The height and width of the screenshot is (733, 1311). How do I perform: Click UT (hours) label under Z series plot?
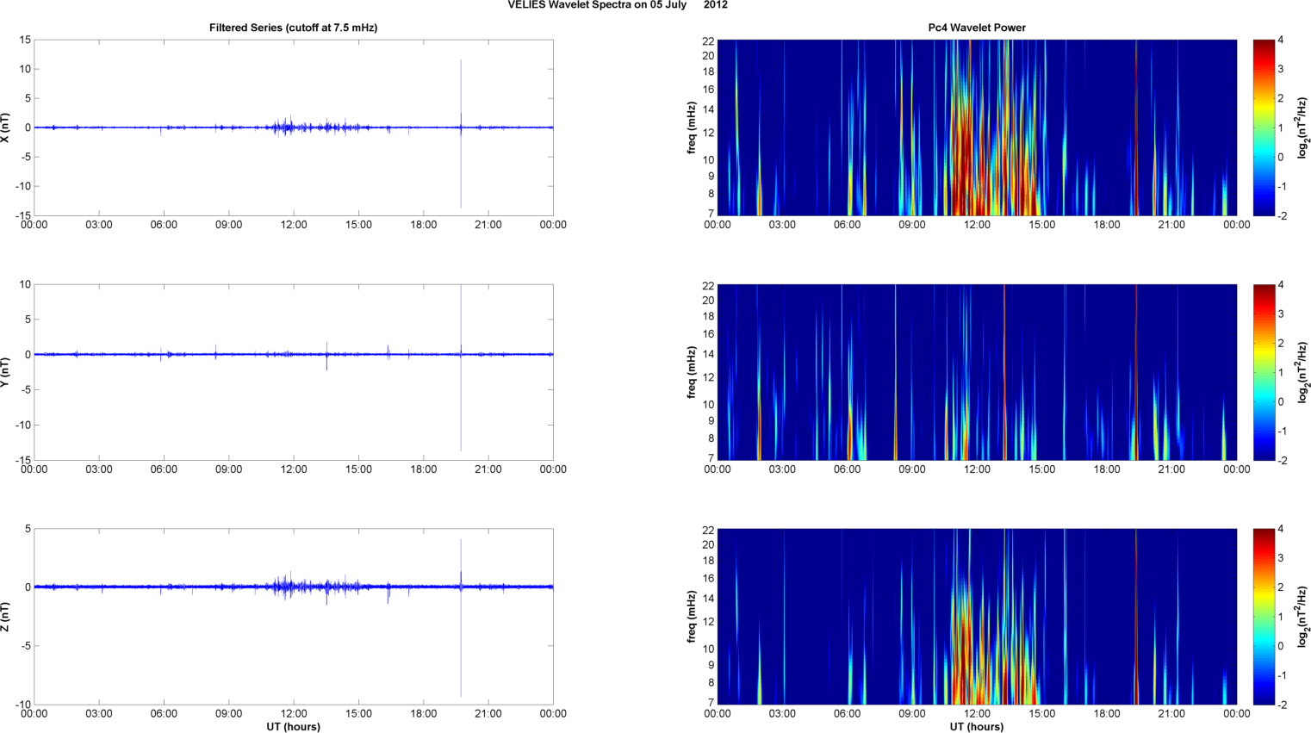(293, 727)
